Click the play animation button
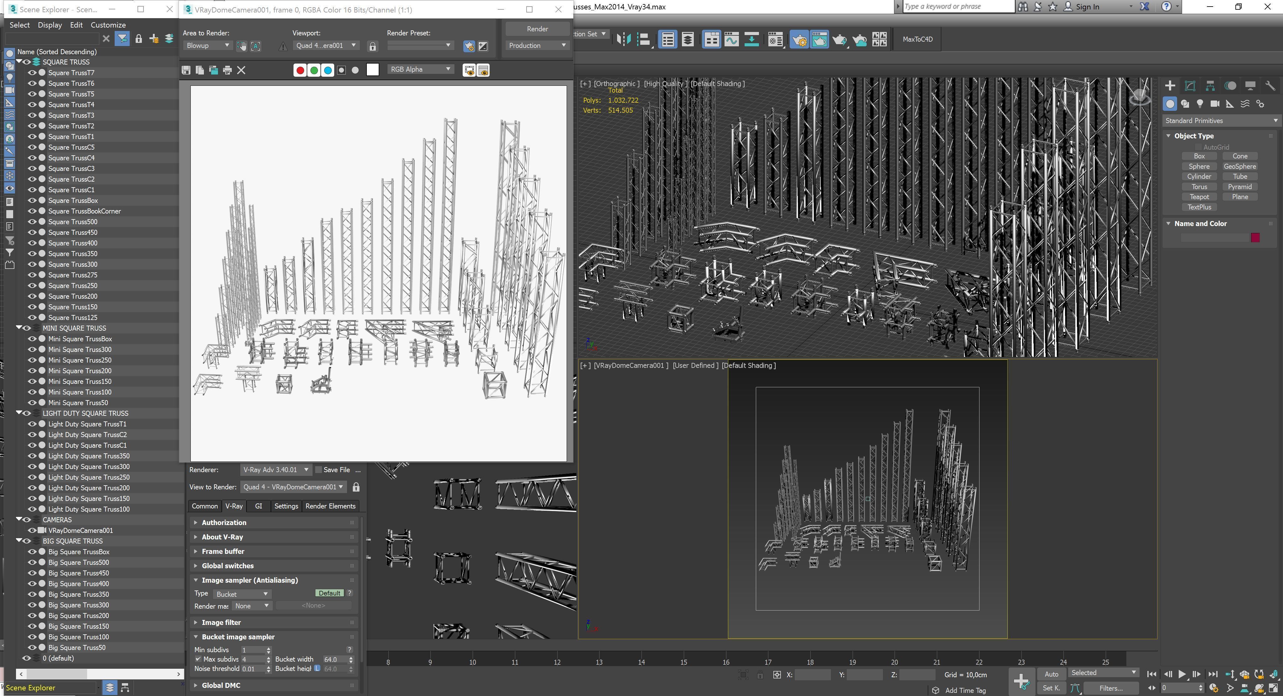This screenshot has width=1283, height=696. (1182, 674)
